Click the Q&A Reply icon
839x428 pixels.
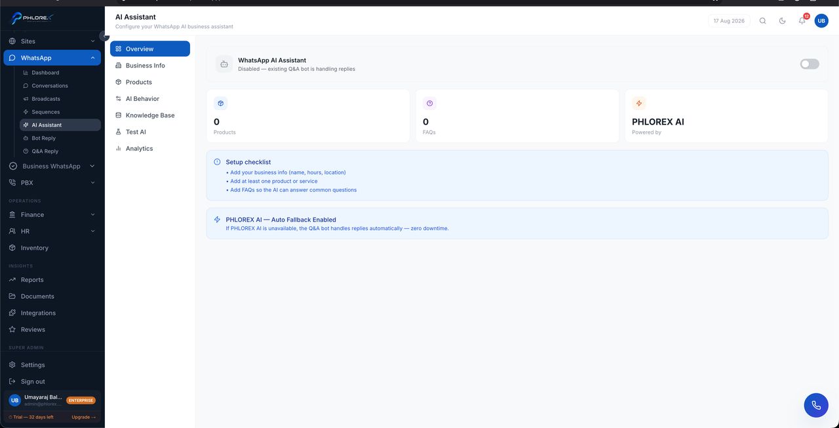pyautogui.click(x=26, y=151)
